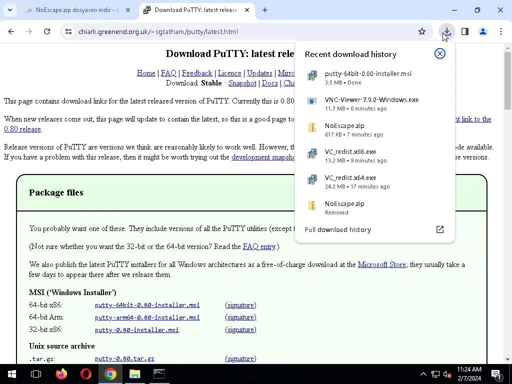The height and width of the screenshot is (384, 512).
Task: Click the browser forward arrow
Action: tap(29, 31)
